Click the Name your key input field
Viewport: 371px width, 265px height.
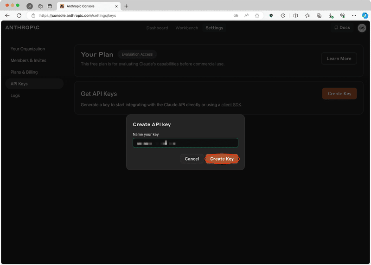185,143
